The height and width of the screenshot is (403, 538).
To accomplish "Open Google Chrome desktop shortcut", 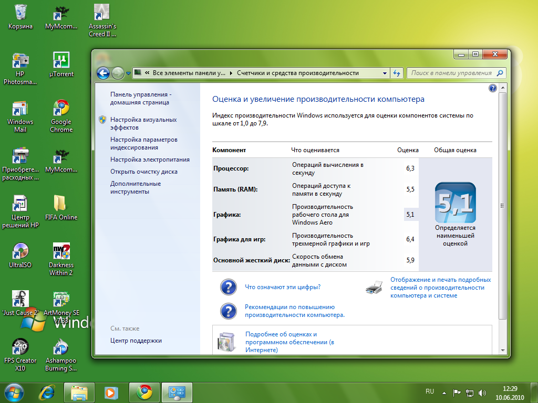I will (x=61, y=116).
